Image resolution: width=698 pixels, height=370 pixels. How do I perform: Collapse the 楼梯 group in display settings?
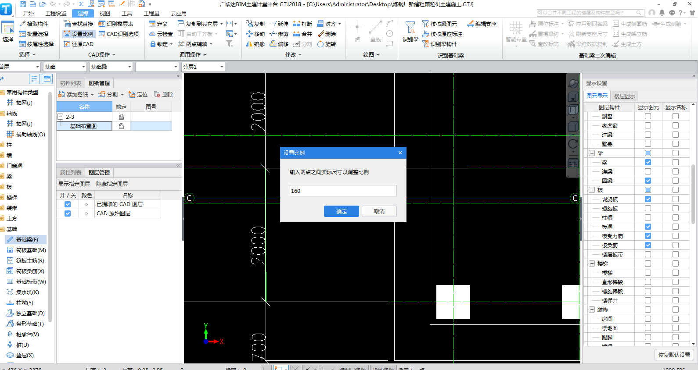(x=592, y=263)
